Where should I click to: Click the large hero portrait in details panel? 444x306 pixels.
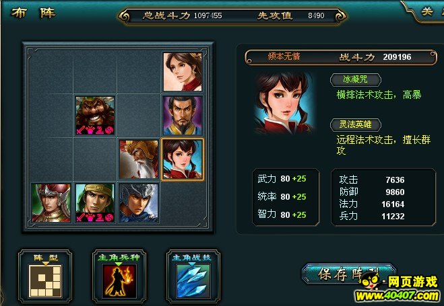284,103
